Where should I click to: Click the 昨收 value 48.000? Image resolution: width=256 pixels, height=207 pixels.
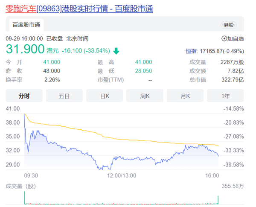(x=52, y=71)
